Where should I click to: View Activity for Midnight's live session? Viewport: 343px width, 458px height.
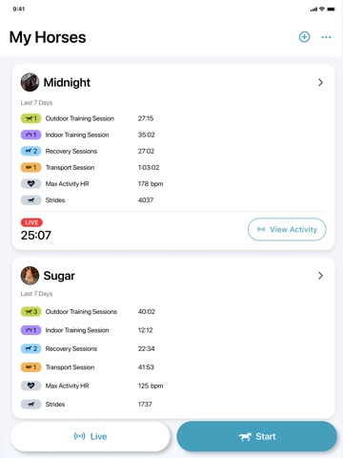[x=287, y=229]
